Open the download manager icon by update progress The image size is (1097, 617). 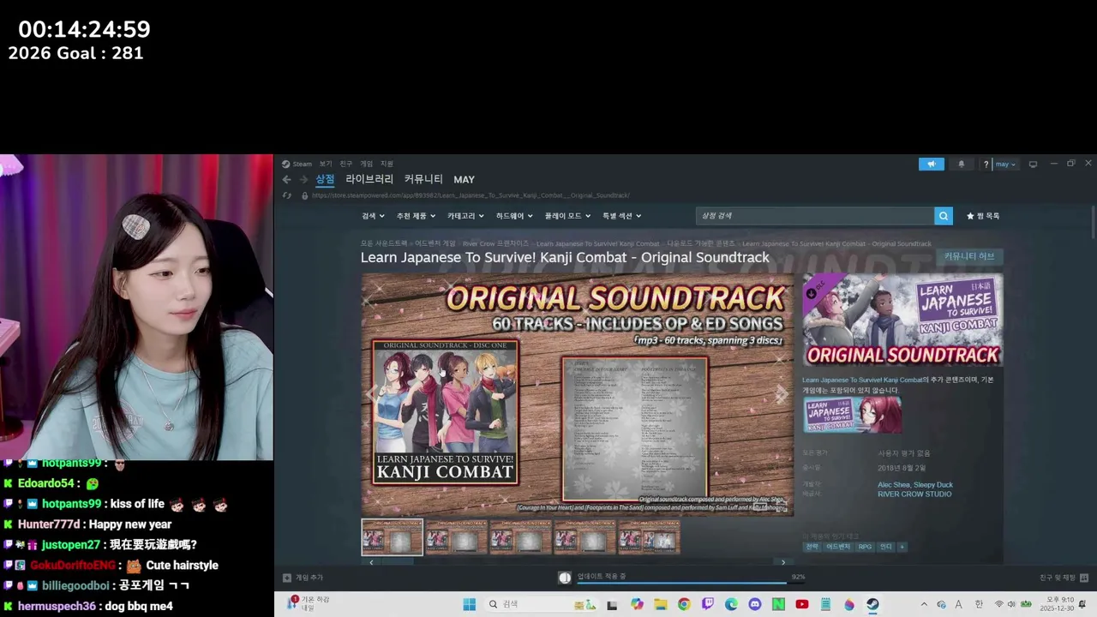565,578
